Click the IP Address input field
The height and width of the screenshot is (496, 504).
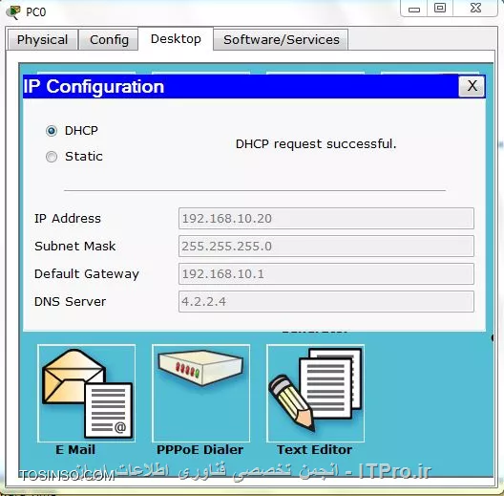click(326, 219)
